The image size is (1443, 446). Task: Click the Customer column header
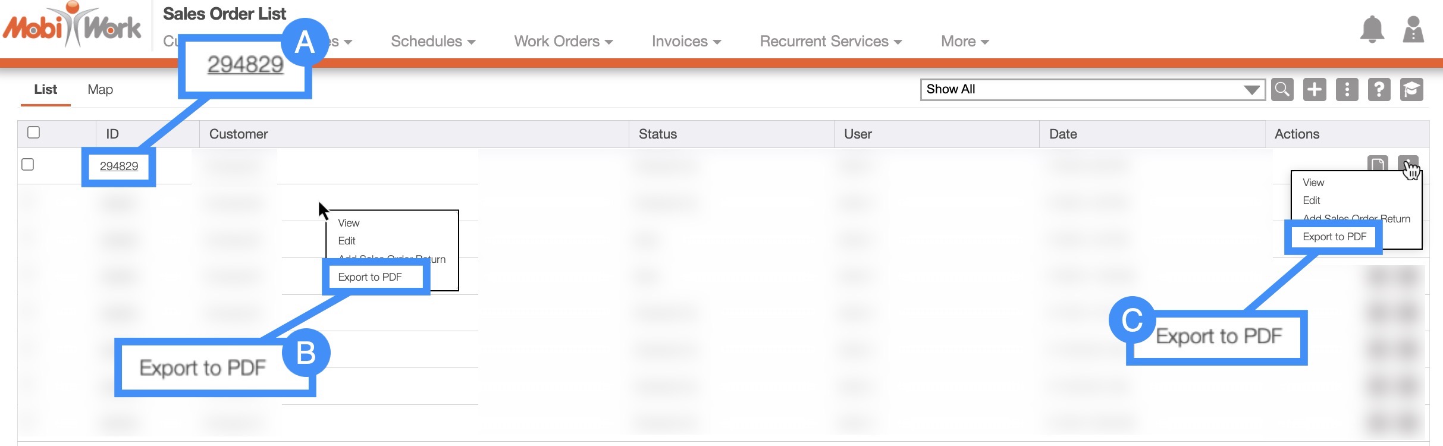[x=239, y=134]
